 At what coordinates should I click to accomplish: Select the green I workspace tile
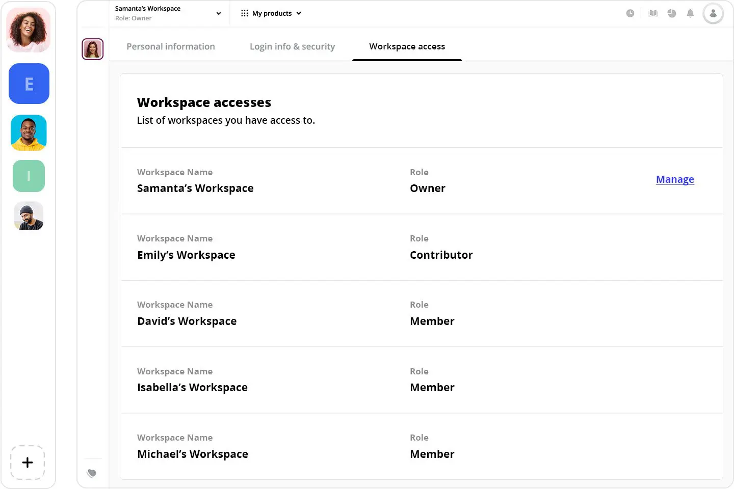(x=29, y=176)
